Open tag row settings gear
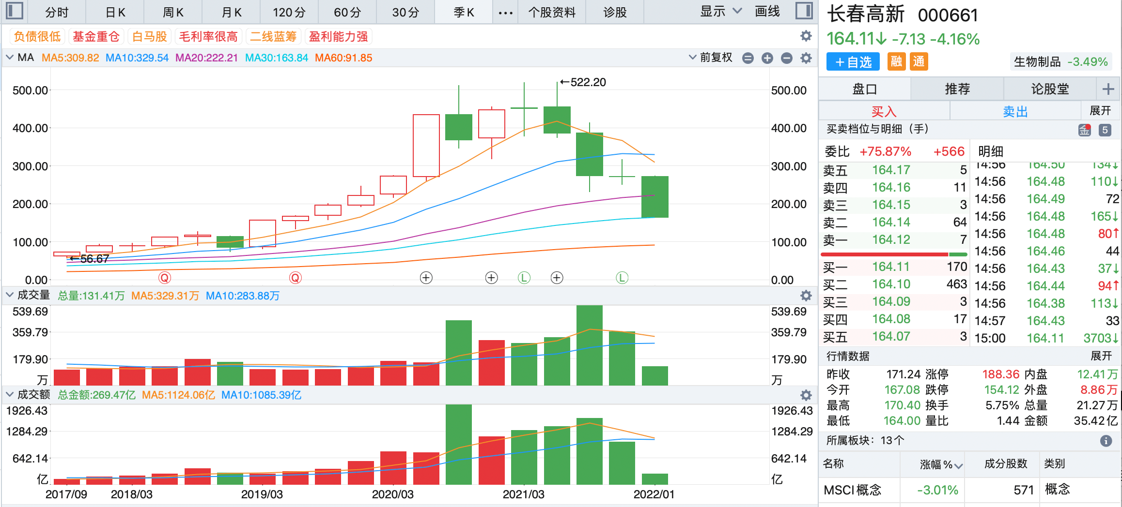 point(806,36)
